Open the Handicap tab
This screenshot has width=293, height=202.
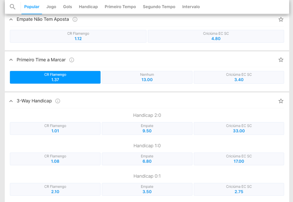tap(88, 7)
